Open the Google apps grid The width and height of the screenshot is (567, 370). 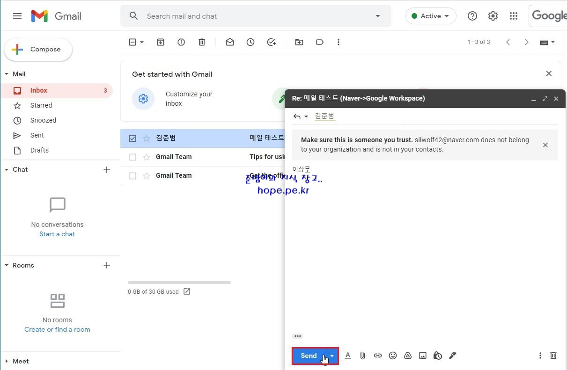pyautogui.click(x=514, y=16)
